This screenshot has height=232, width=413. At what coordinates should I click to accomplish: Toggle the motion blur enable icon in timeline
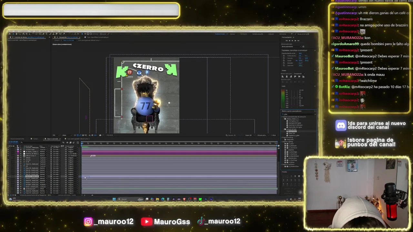(x=74, y=143)
